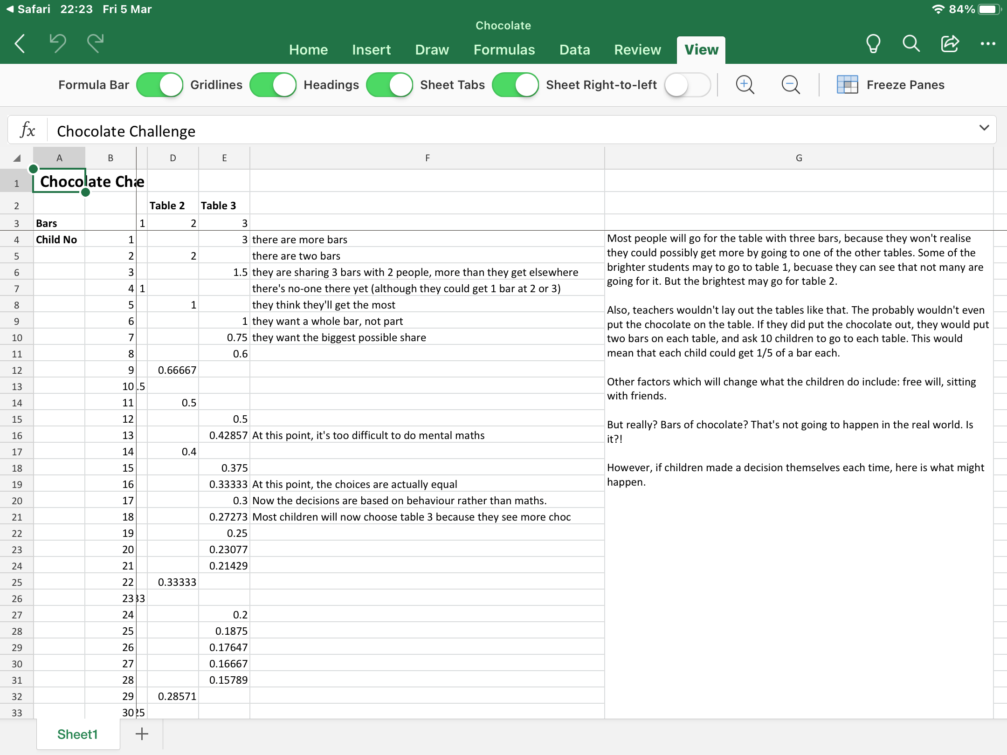Disable the Gridlines switch
The image size is (1007, 755).
tap(273, 85)
